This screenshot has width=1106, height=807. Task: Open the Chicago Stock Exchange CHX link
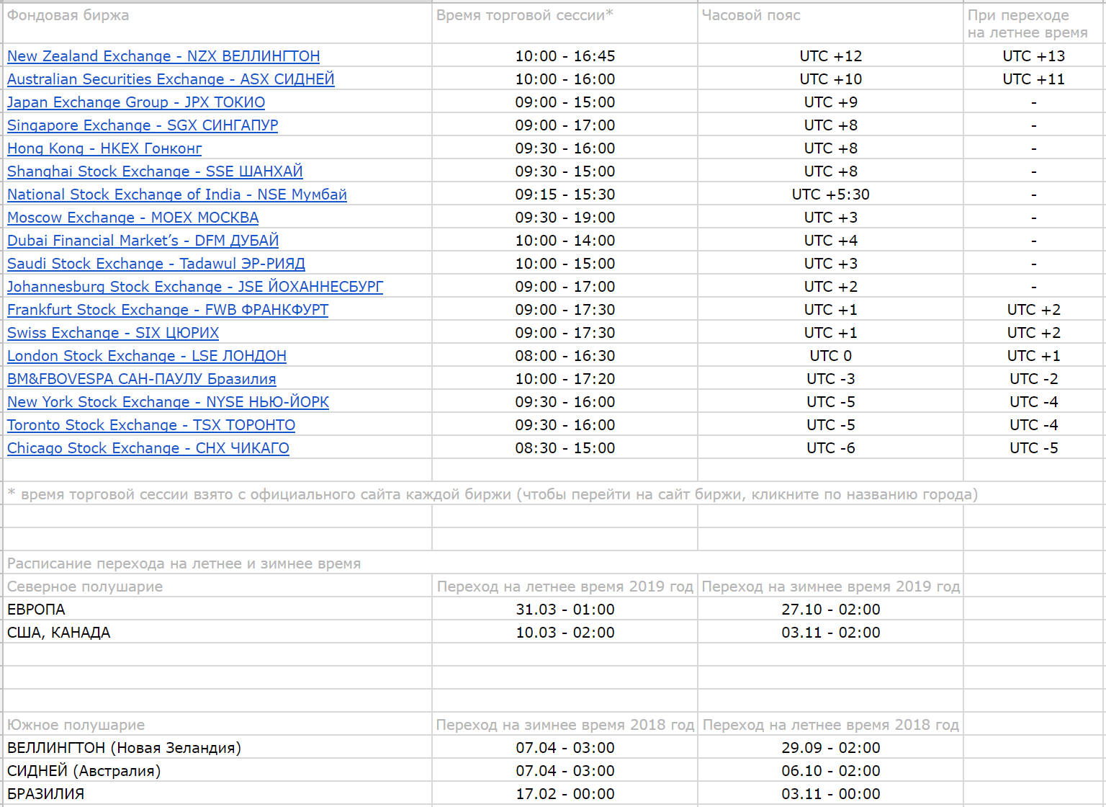[x=148, y=448]
